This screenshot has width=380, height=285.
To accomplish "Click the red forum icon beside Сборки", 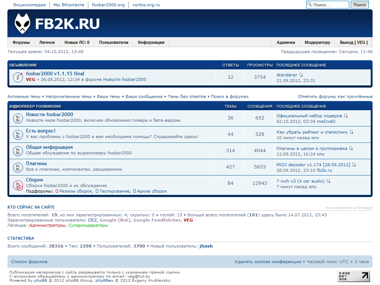I will [x=18, y=185].
